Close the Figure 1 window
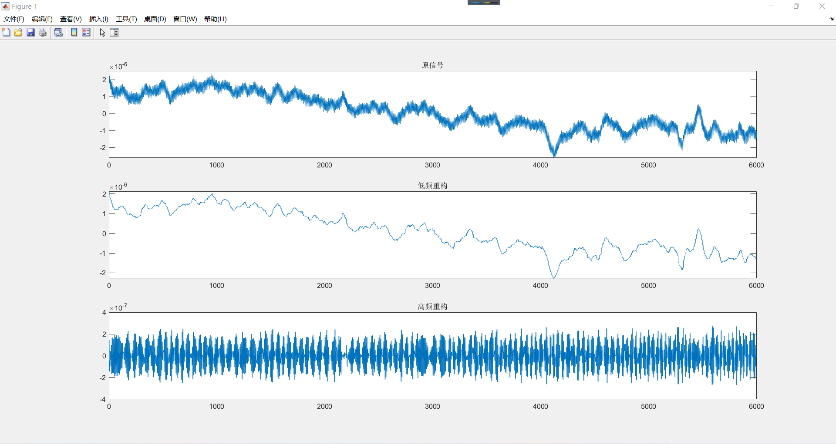 coord(822,6)
